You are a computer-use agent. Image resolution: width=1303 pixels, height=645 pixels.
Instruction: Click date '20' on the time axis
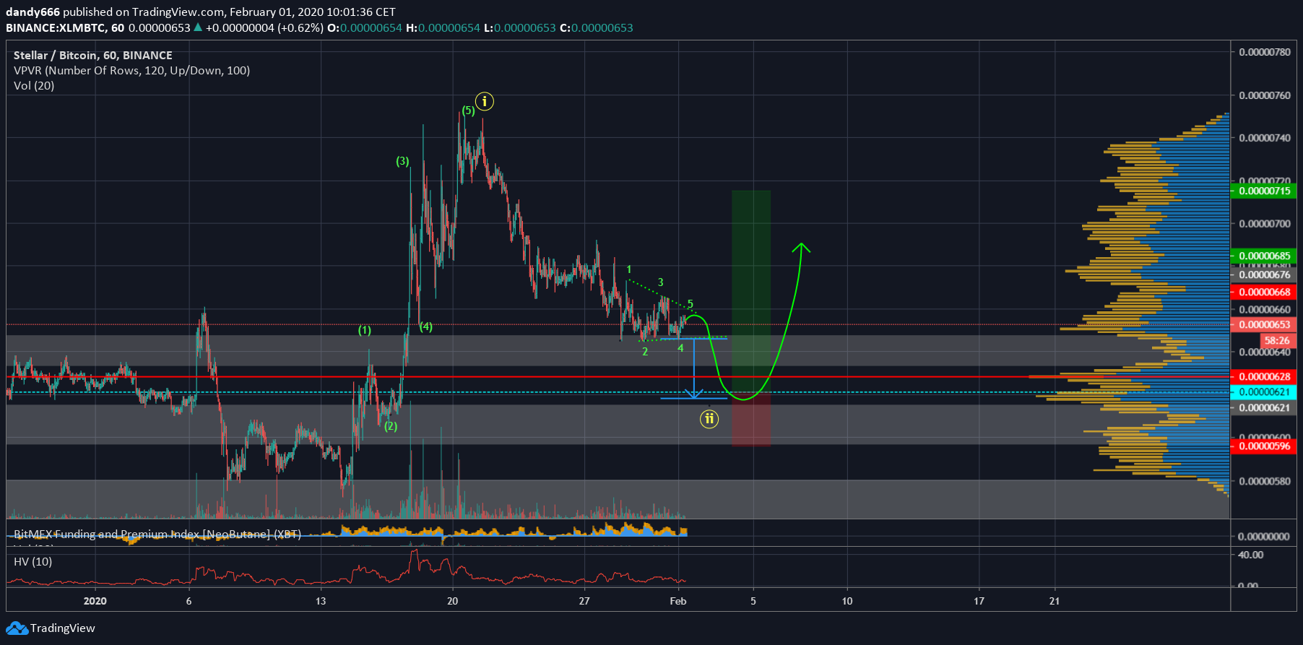[452, 601]
